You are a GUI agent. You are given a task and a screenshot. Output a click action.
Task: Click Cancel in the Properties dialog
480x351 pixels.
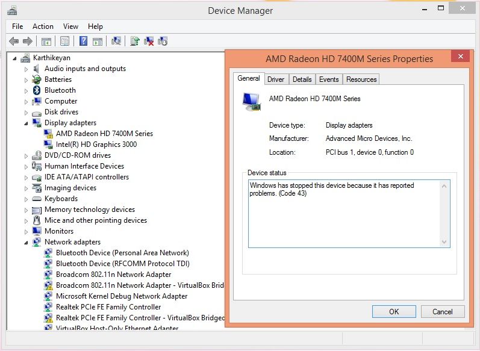[x=443, y=311]
